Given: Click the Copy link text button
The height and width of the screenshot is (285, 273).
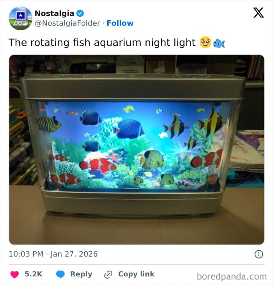Looking at the screenshot, I should point(136,274).
